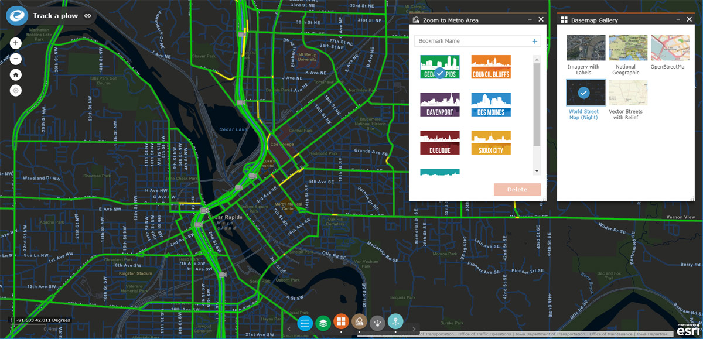The width and height of the screenshot is (703, 339).
Task: Click the Kingston Stadium map label
Action: tap(135, 273)
